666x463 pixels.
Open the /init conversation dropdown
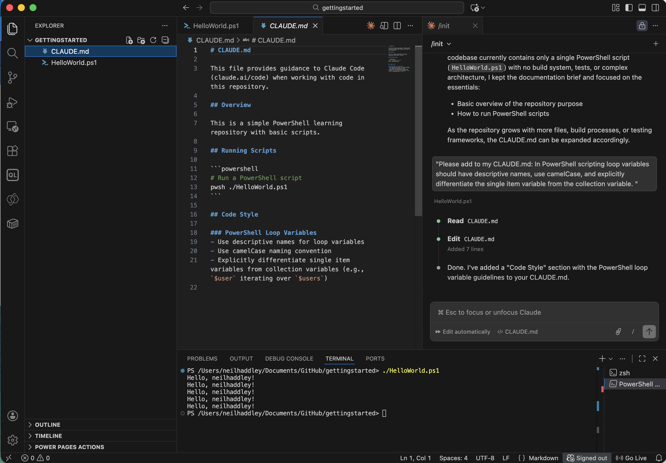440,44
